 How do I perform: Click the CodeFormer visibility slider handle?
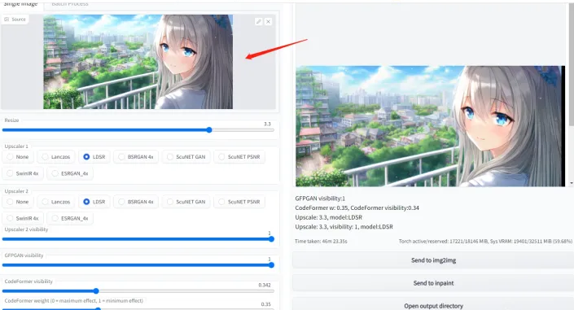96,291
